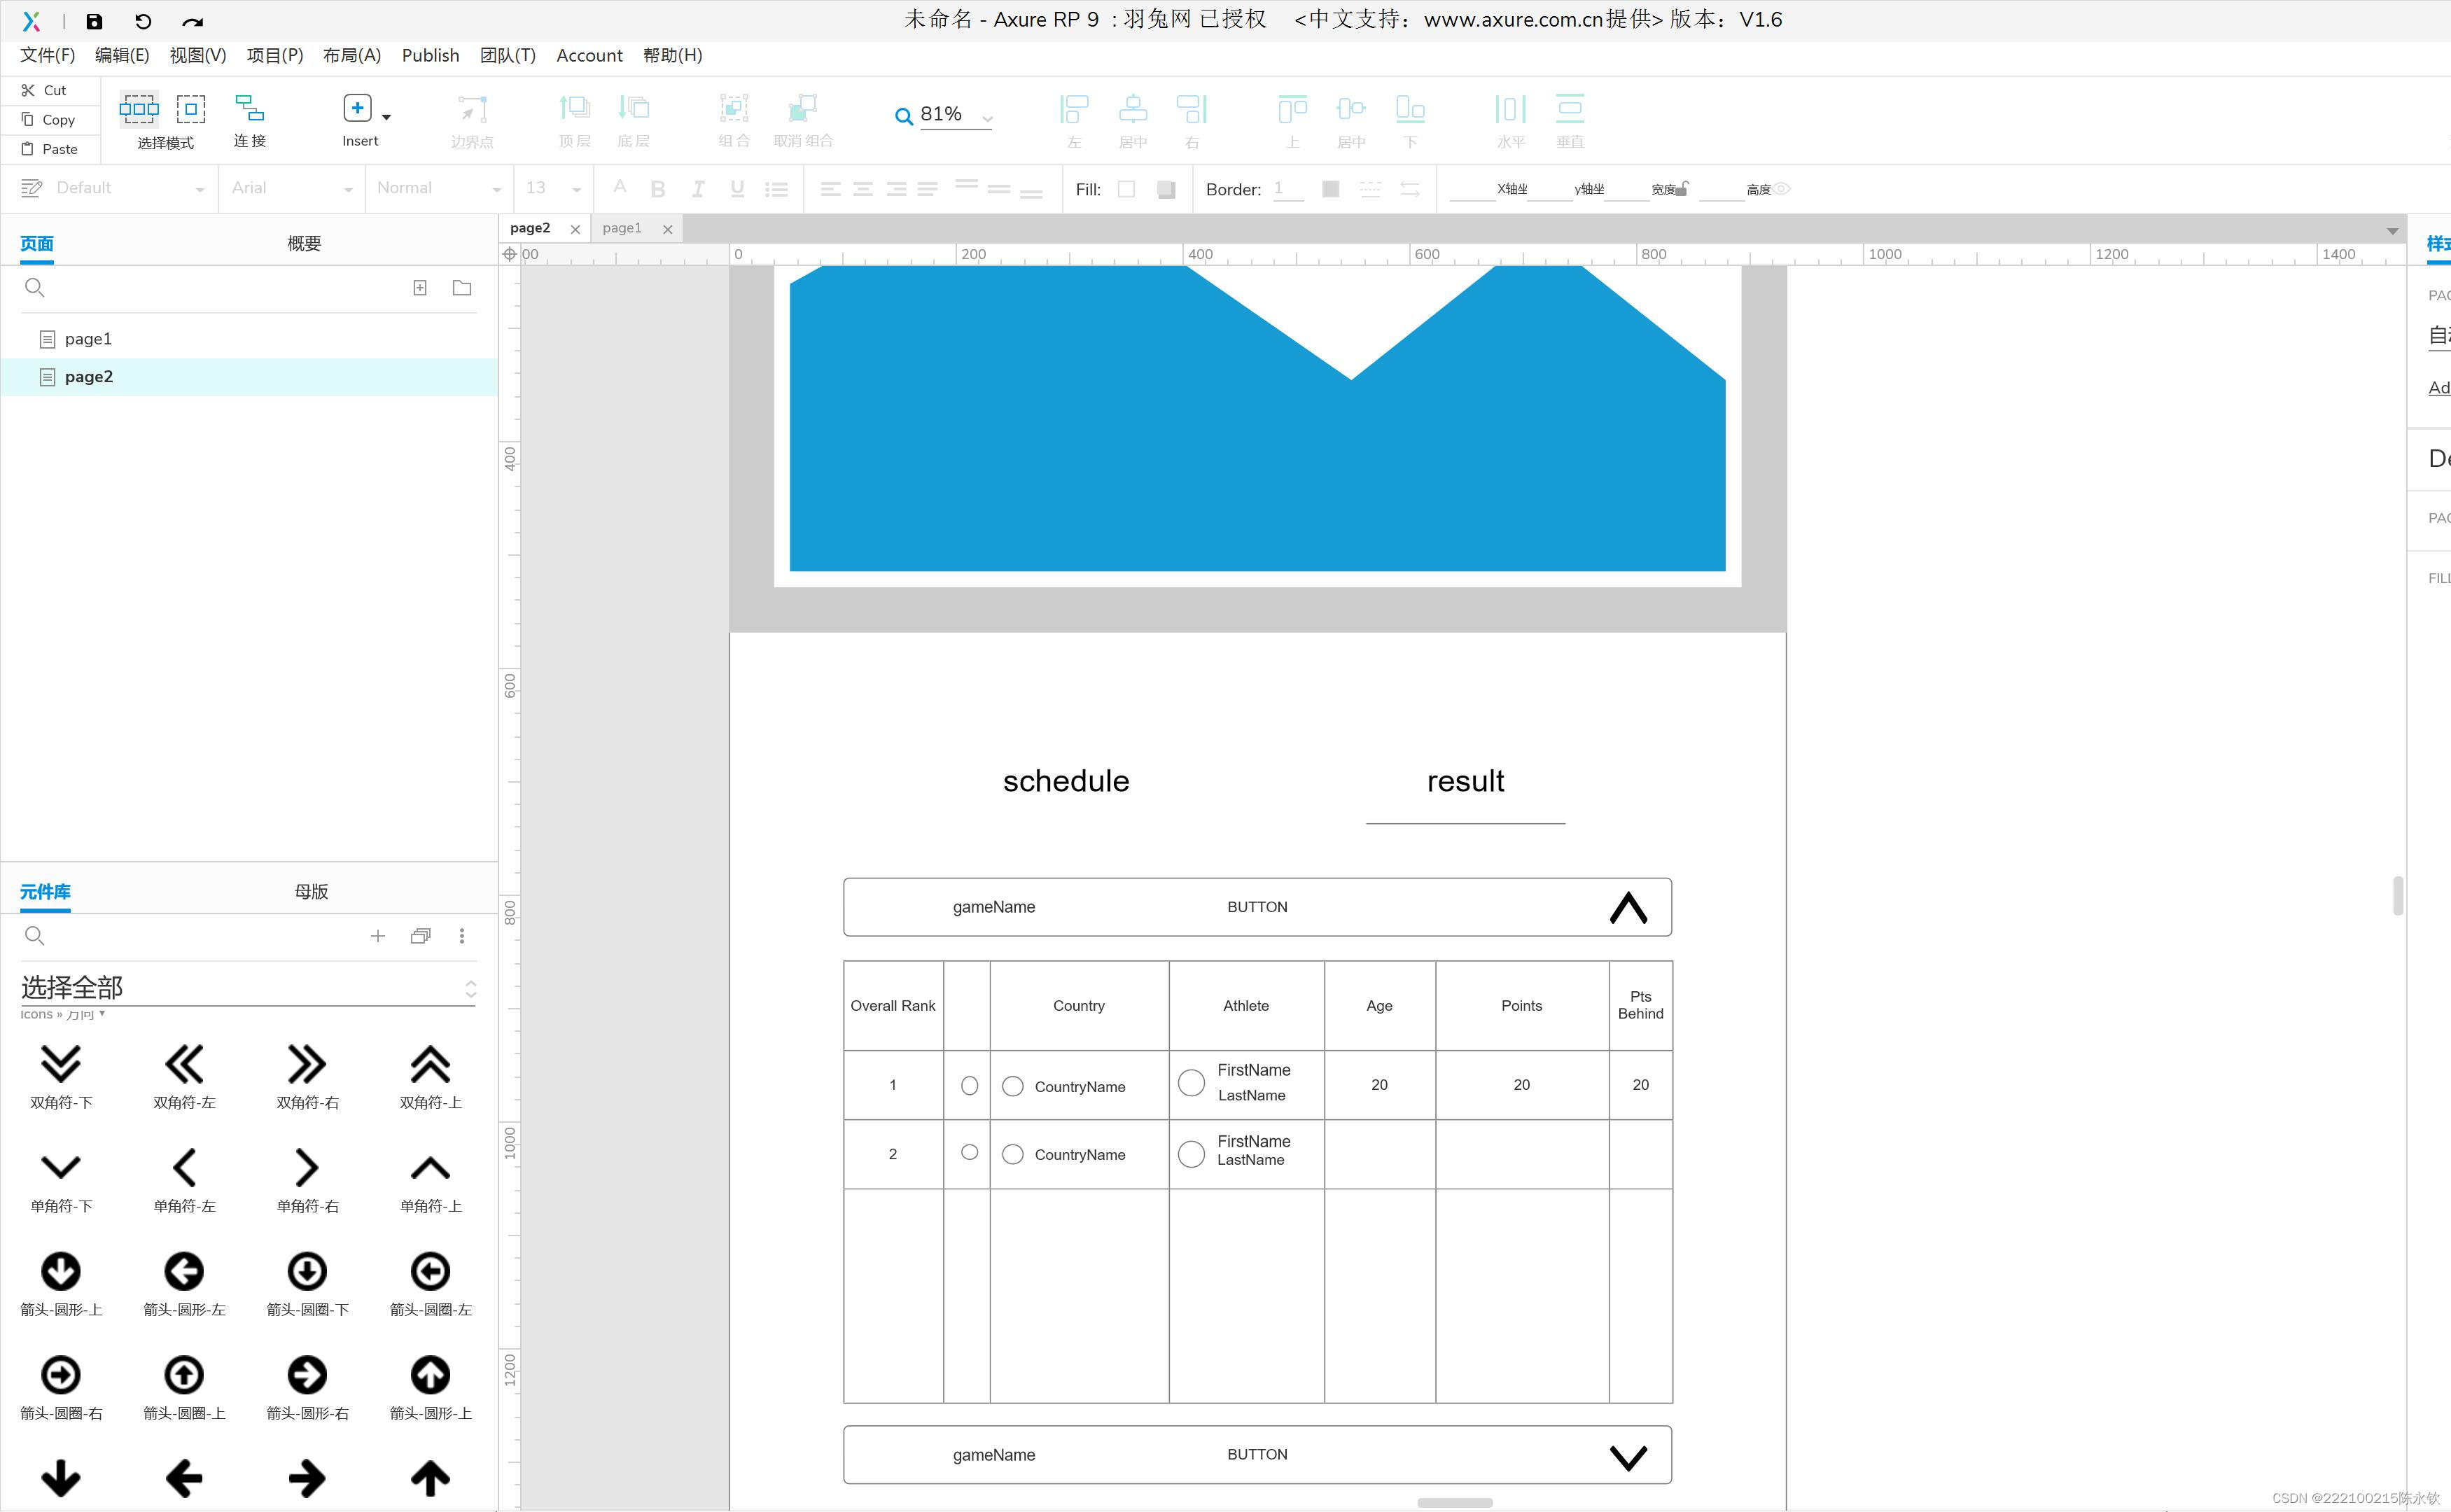Image resolution: width=2451 pixels, height=1512 pixels.
Task: Select radio button beside row 2 FirstName
Action: pos(1191,1154)
